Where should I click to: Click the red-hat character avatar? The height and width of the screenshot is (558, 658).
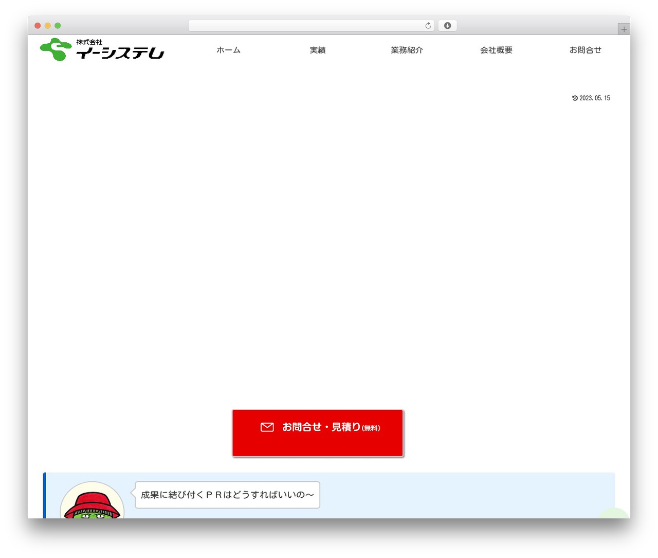click(92, 500)
